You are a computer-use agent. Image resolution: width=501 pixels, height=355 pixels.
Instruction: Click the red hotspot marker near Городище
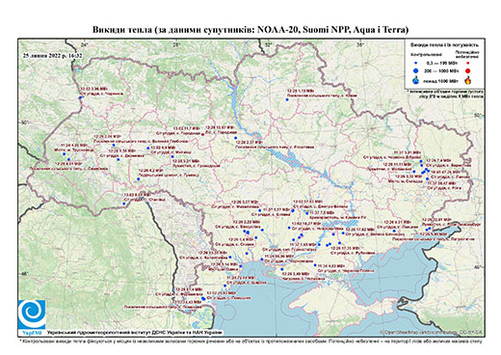click(x=202, y=134)
